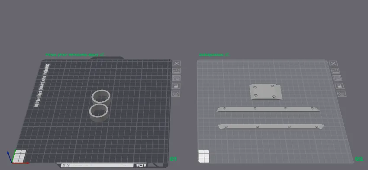The height and width of the screenshot is (170, 368).
Task: Open plate settings for the Skidplates plate
Action: 342,94
